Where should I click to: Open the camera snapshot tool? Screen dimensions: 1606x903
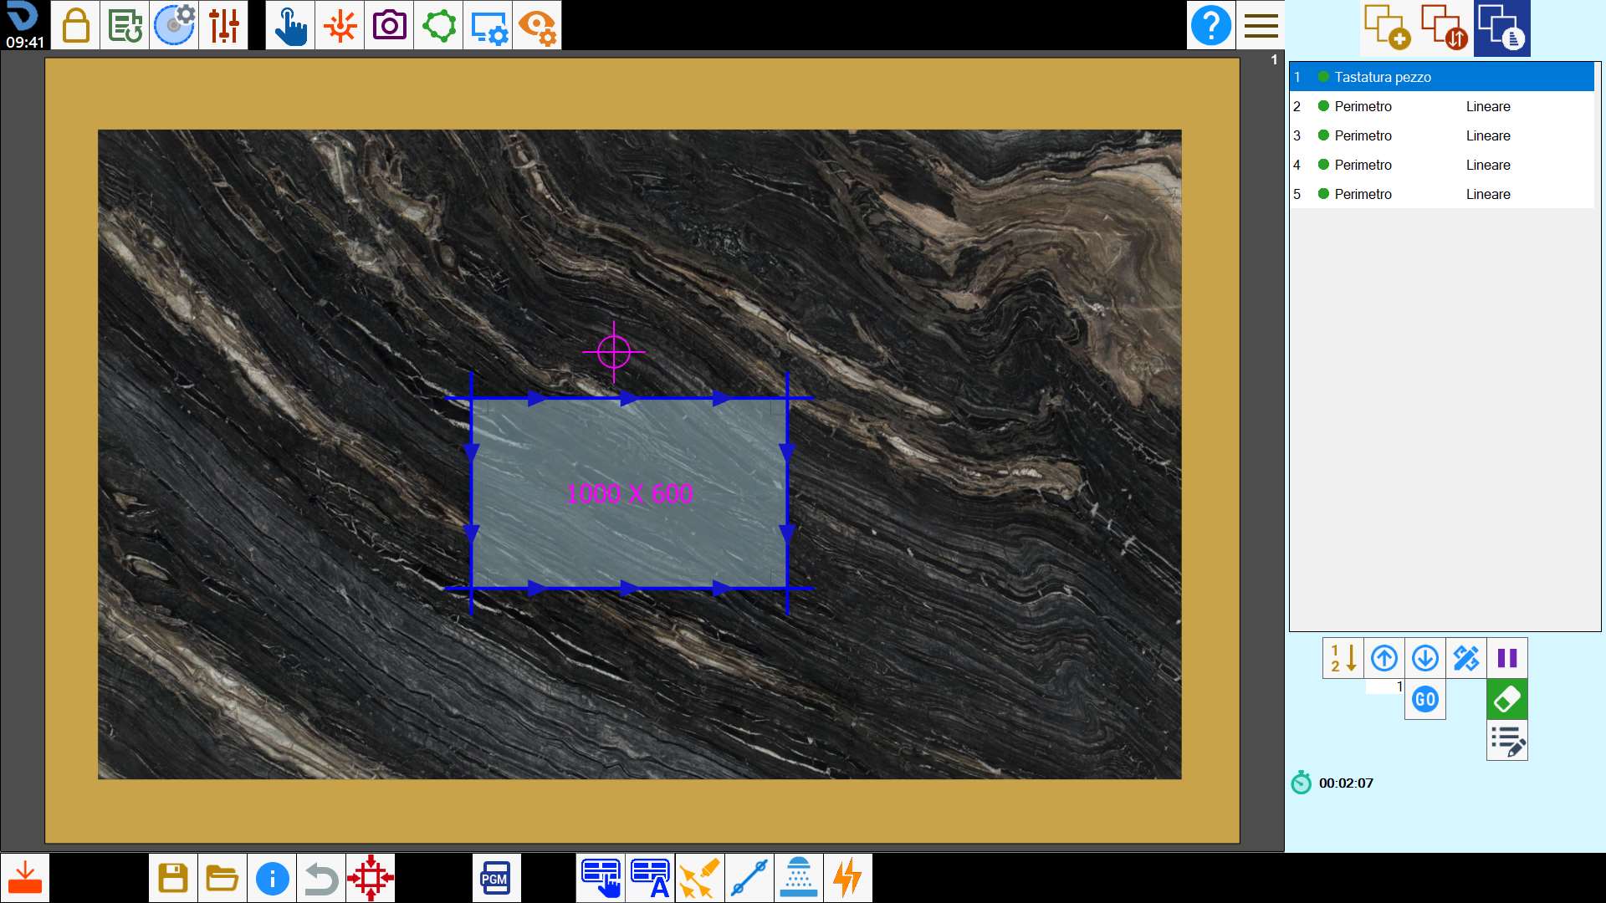tap(389, 25)
